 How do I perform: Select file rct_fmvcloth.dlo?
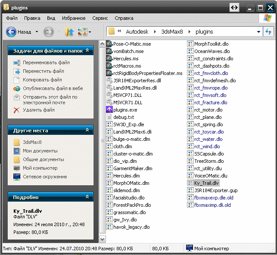pos(211,73)
